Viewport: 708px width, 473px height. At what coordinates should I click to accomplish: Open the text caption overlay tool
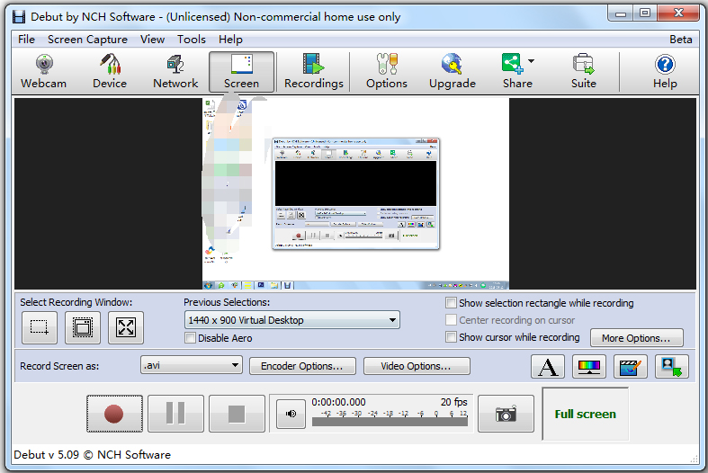548,366
